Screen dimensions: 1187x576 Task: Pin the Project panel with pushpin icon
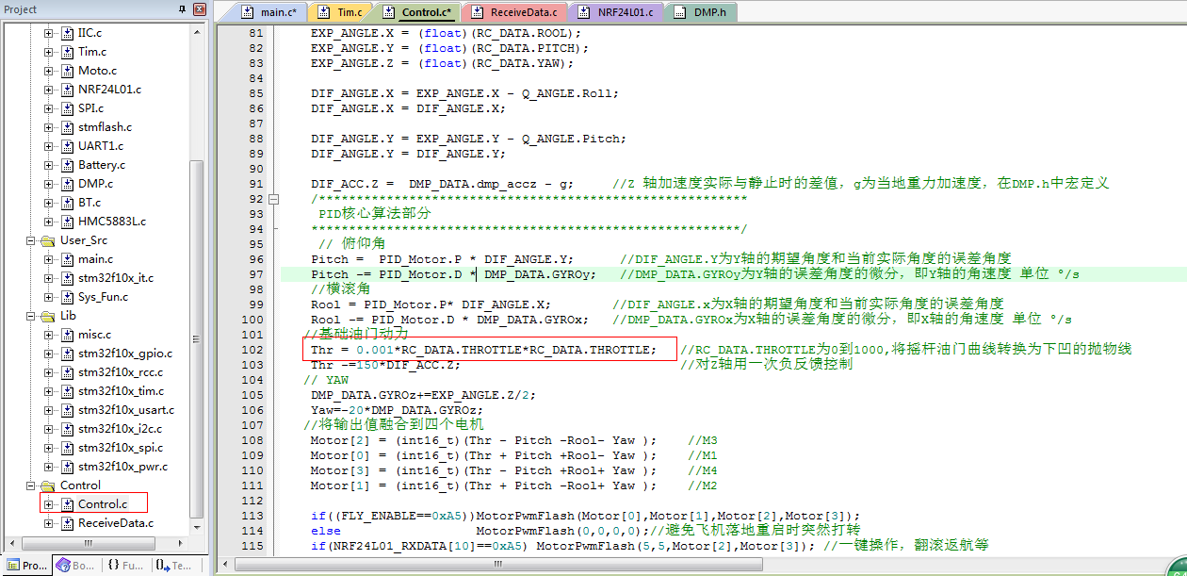tap(182, 9)
